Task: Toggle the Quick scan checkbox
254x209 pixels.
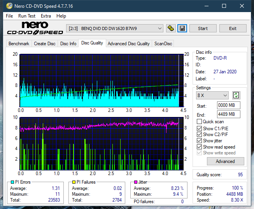Action: [x=199, y=122]
